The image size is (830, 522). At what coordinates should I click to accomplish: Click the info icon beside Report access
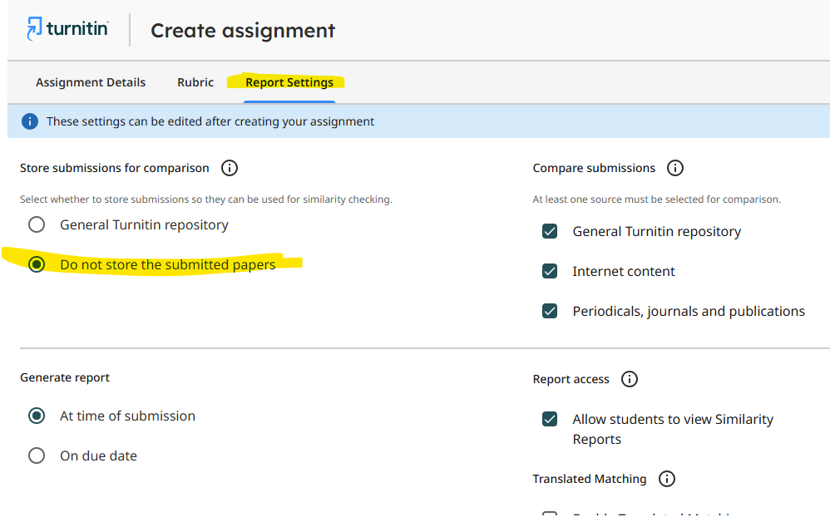[630, 379]
